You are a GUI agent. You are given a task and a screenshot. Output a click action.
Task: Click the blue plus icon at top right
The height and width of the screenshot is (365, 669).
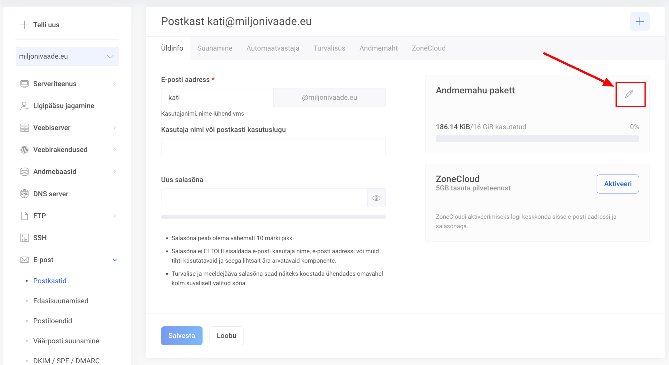point(639,21)
